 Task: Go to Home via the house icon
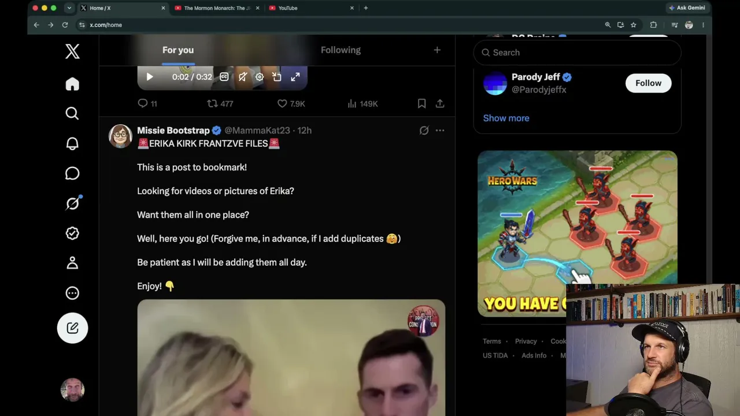tap(72, 84)
